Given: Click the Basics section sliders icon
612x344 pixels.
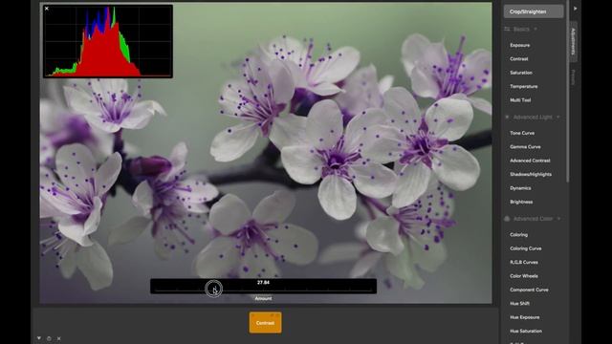Looking at the screenshot, I should coord(507,29).
